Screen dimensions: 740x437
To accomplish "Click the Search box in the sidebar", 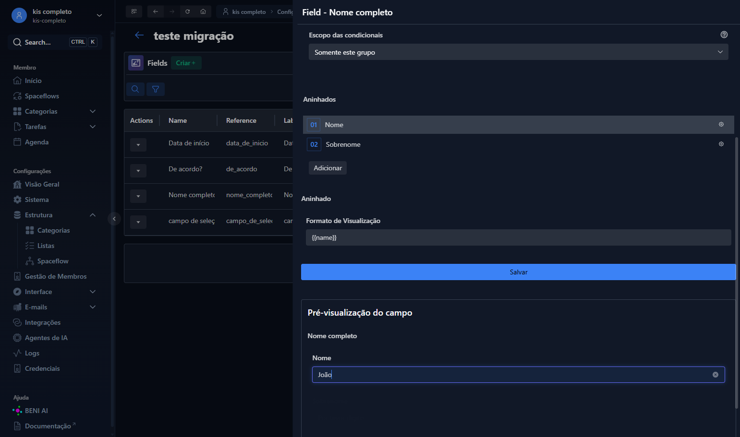I will [55, 42].
